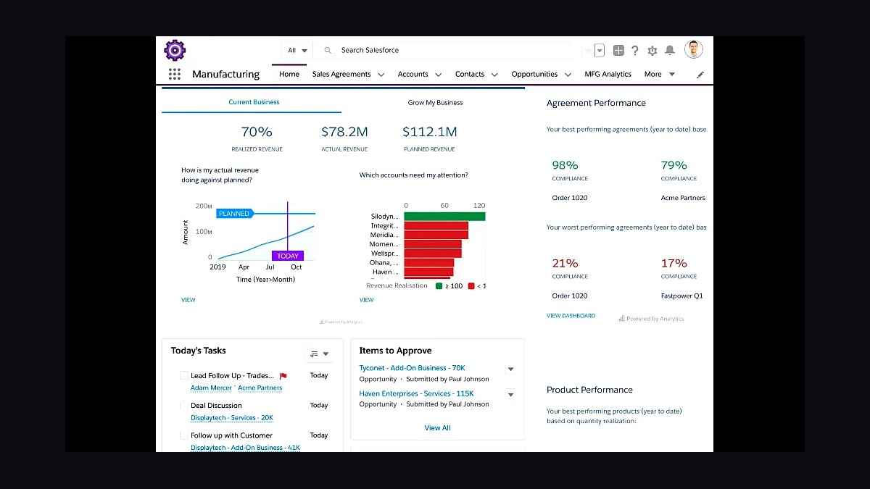
Task: Open the user profile avatar
Action: [694, 49]
